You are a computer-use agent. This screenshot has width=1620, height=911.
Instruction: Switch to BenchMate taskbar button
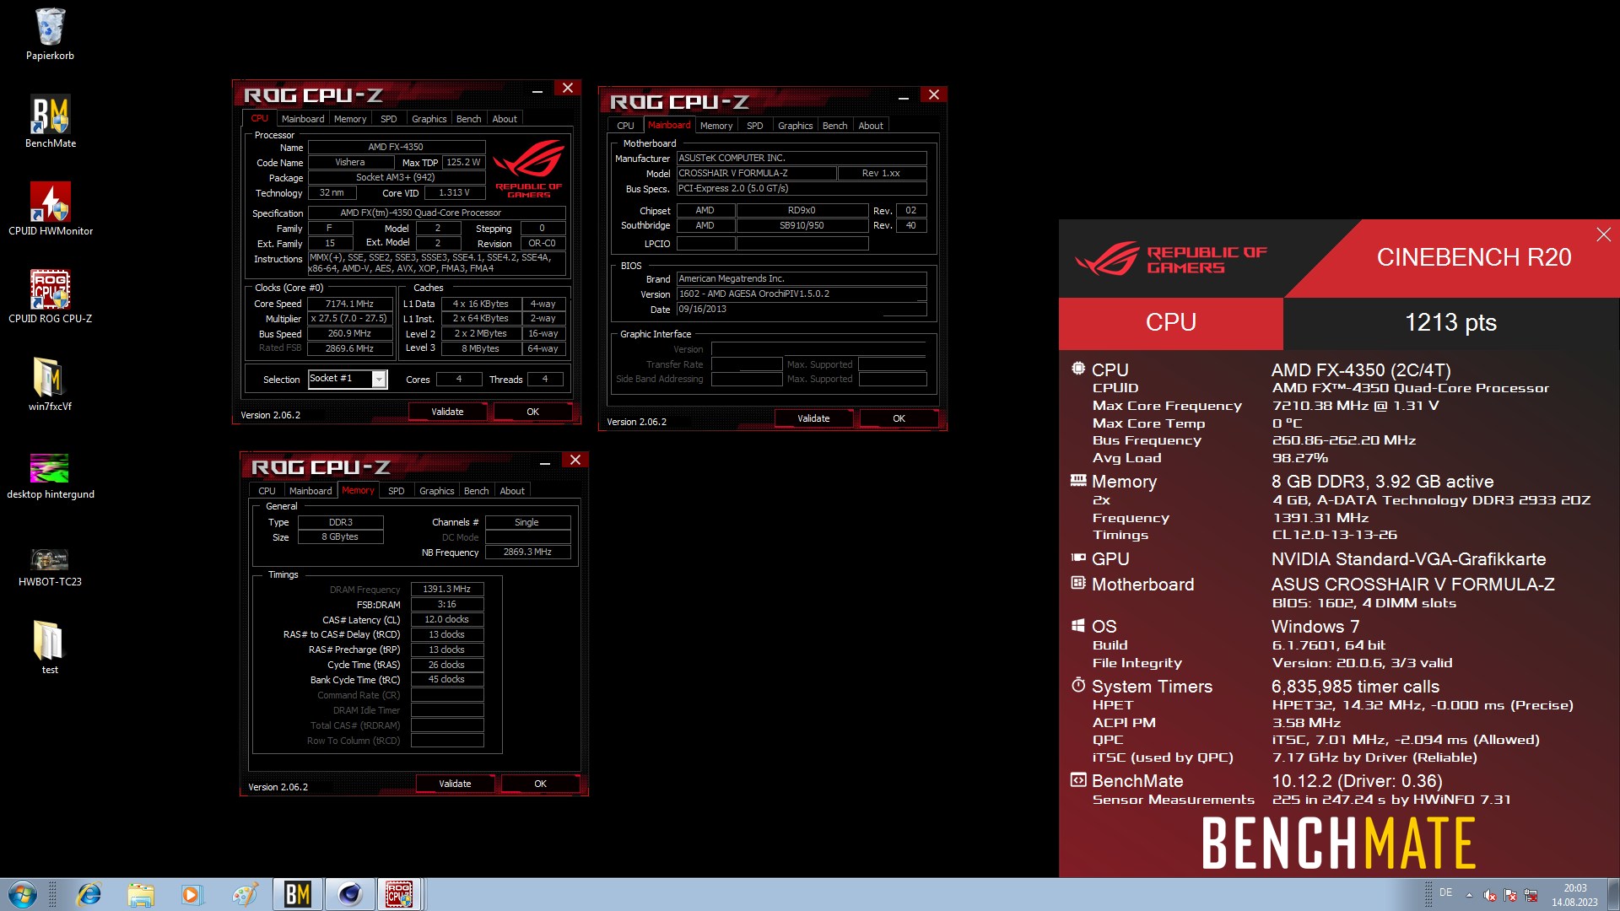click(298, 894)
